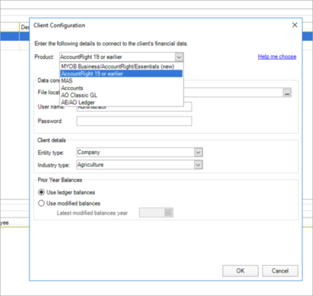Confirm with the OK button

240,271
